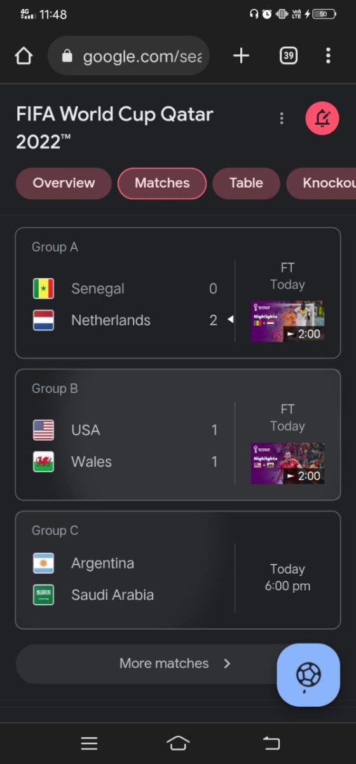Tap Android back navigation icon
Screen dimensions: 356x764
(271, 743)
